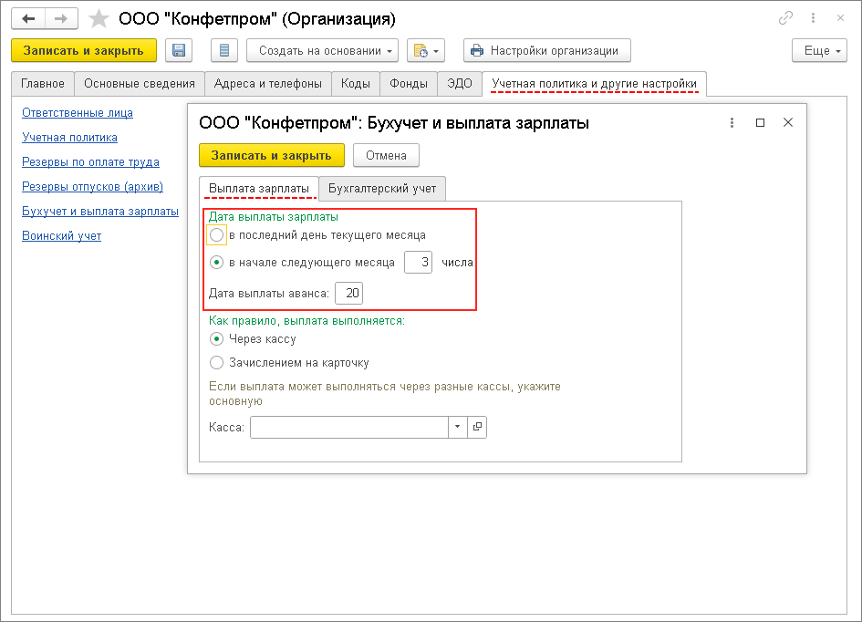Screen dimensions: 862x622
Task: Open Бухучет и выплата зарплаты link
Action: pyautogui.click(x=100, y=211)
